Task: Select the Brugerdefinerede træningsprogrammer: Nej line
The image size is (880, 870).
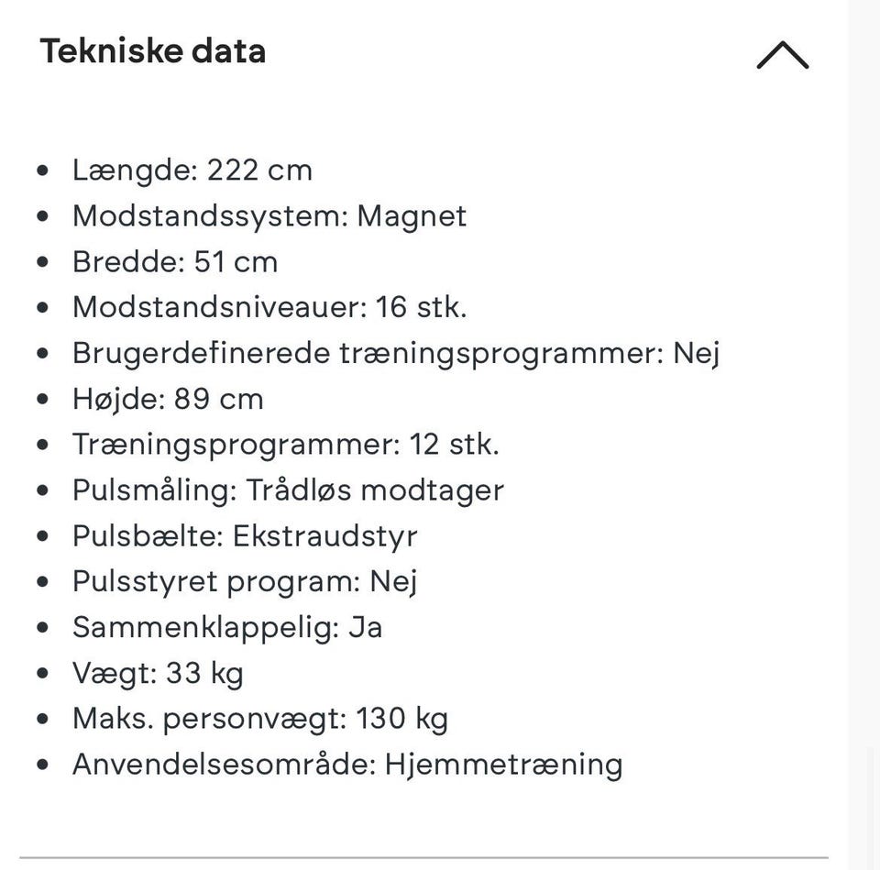Action: click(x=396, y=353)
